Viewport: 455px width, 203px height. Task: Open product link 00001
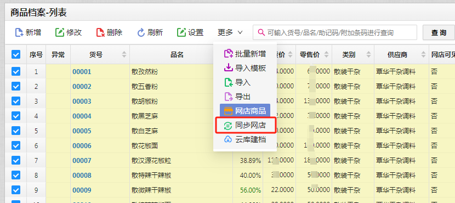(82, 72)
